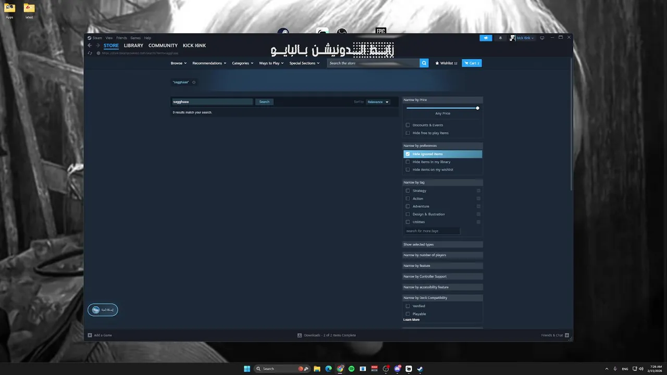667x375 pixels.
Task: Open Friends & Chat icon at bottom right
Action: (567, 335)
